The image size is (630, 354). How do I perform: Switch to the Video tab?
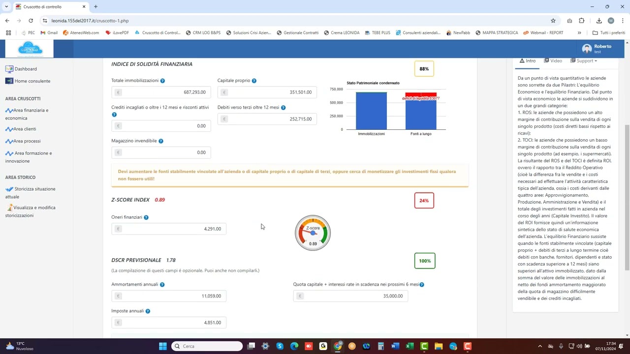click(553, 61)
